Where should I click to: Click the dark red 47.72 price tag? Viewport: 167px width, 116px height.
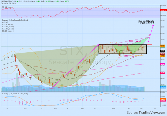(x=163, y=54)
